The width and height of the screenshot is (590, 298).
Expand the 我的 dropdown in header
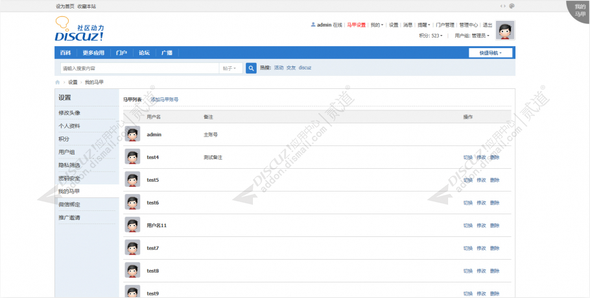377,25
